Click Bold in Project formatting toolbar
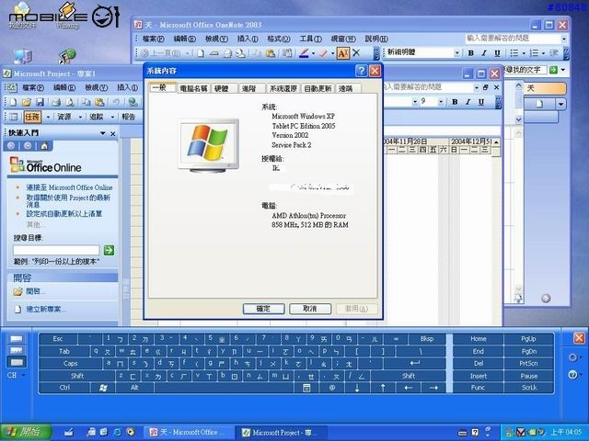 click(455, 102)
